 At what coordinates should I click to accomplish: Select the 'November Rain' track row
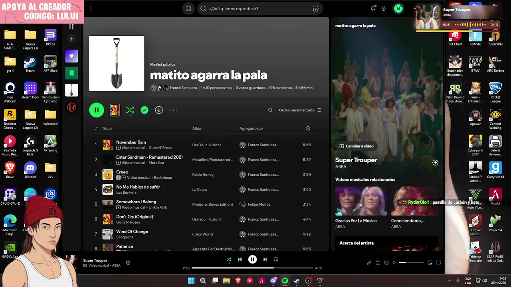click(x=206, y=145)
